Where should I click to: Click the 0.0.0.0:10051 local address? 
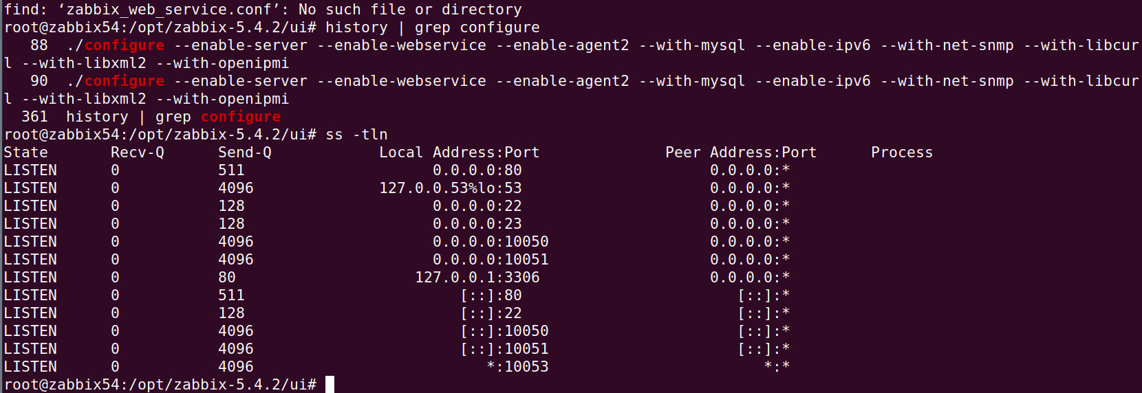pos(491,260)
